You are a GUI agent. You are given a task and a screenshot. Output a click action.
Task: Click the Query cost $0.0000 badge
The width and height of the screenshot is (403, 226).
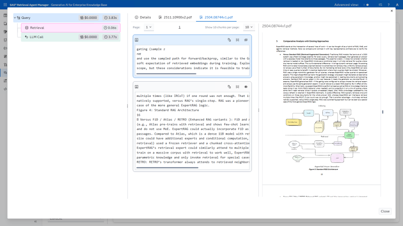88,18
